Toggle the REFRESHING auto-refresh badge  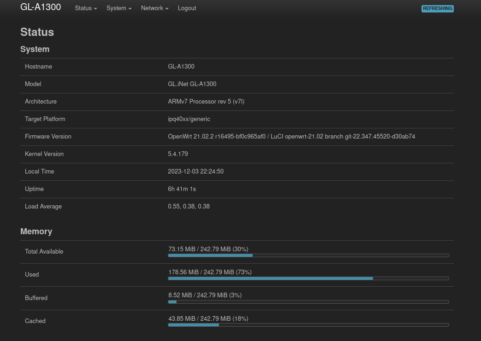(437, 9)
